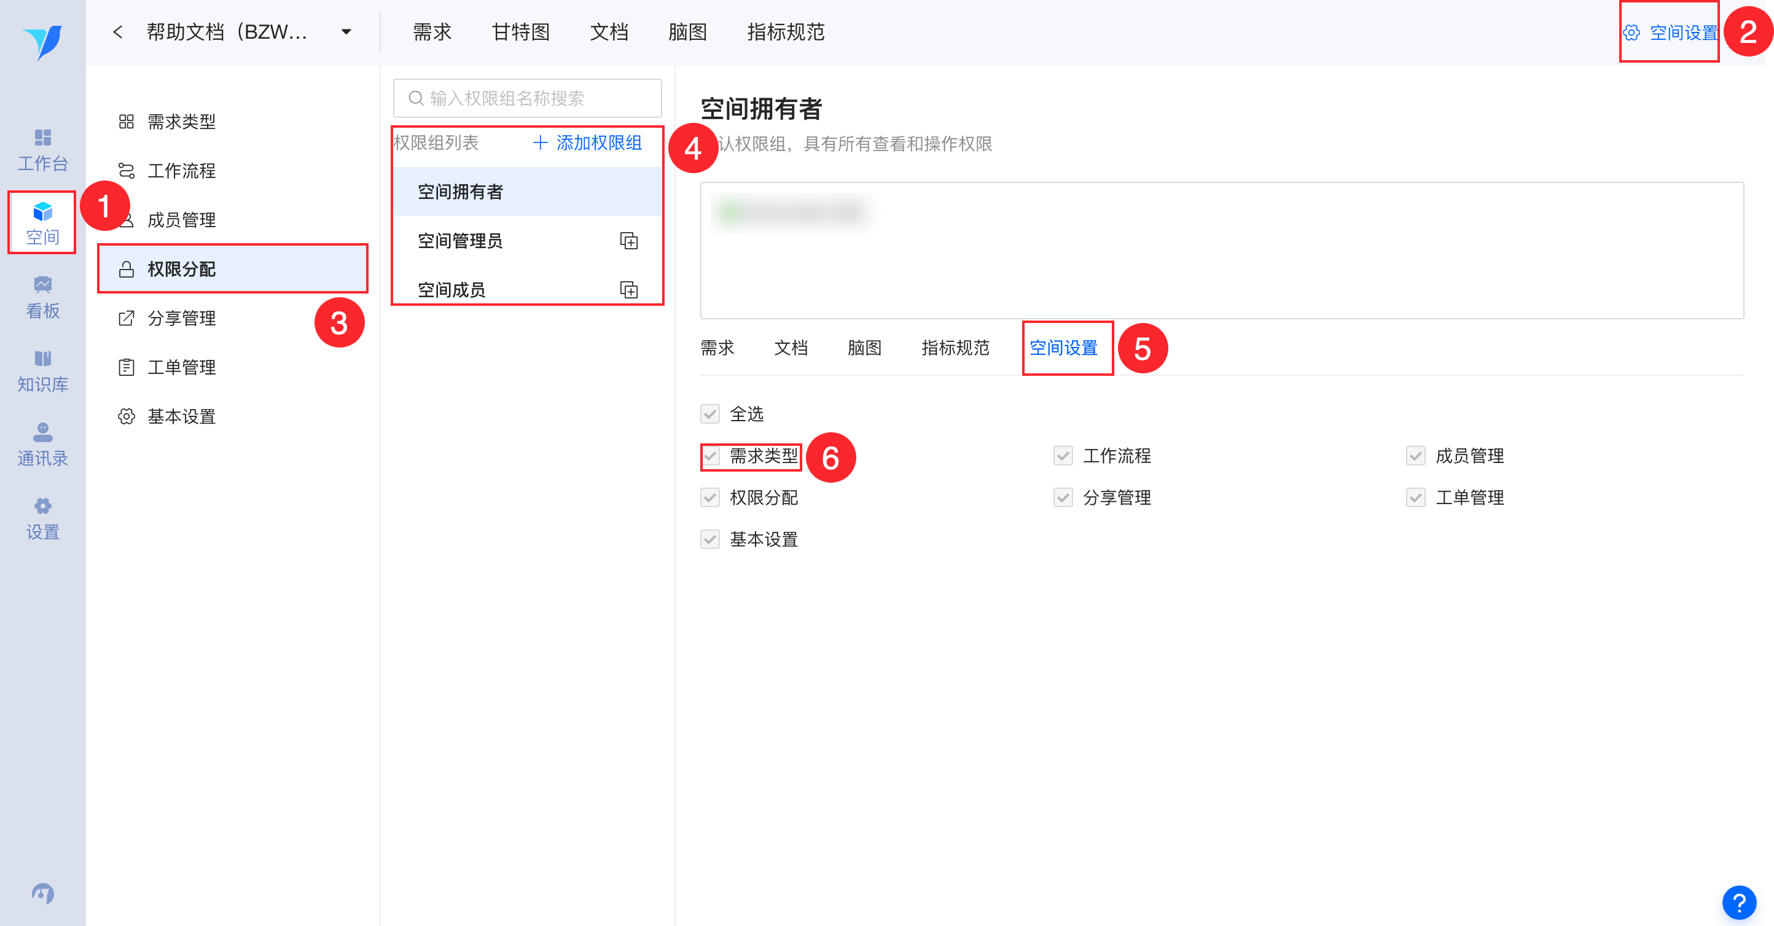This screenshot has height=926, width=1774.
Task: Toggle the 工作流程 permission checkbox
Action: pyautogui.click(x=1063, y=456)
